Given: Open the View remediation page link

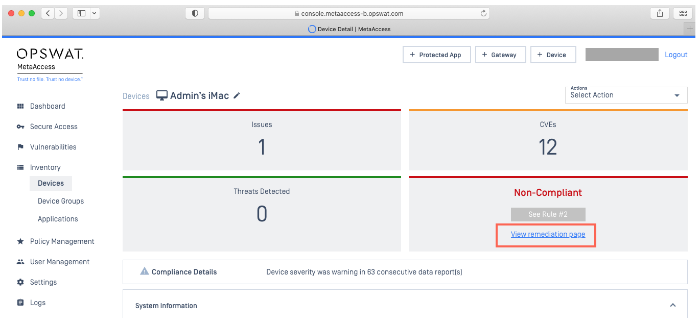Looking at the screenshot, I should 548,234.
